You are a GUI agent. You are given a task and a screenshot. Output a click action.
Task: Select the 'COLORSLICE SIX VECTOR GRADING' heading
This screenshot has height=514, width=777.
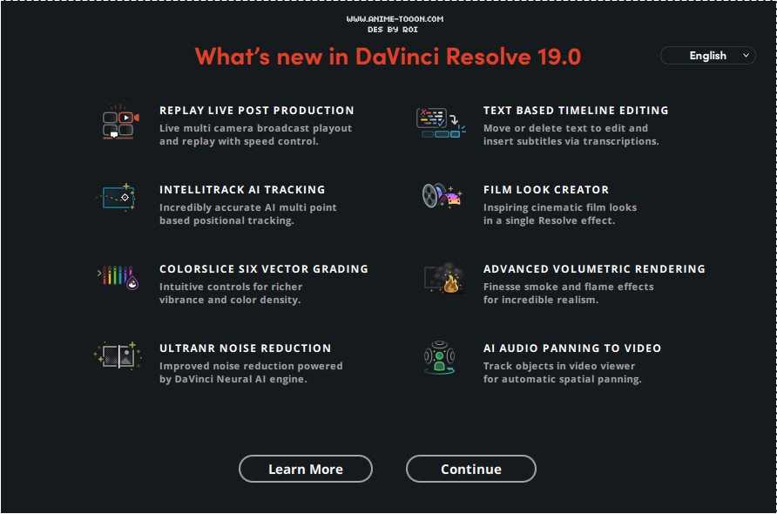pos(264,269)
